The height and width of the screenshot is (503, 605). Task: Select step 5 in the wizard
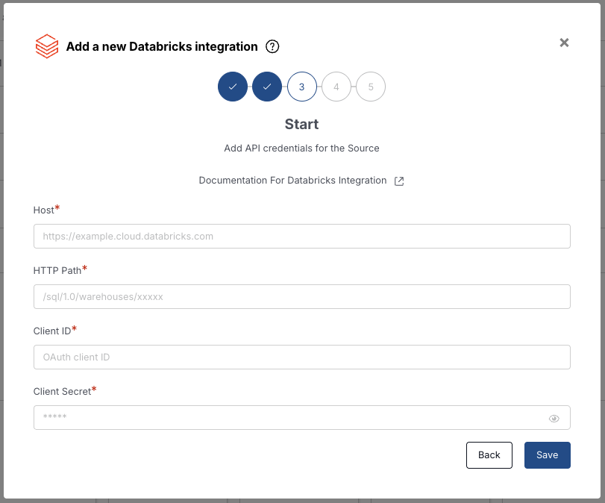[371, 87]
